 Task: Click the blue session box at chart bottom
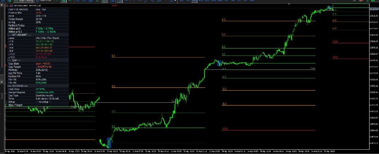109,143
